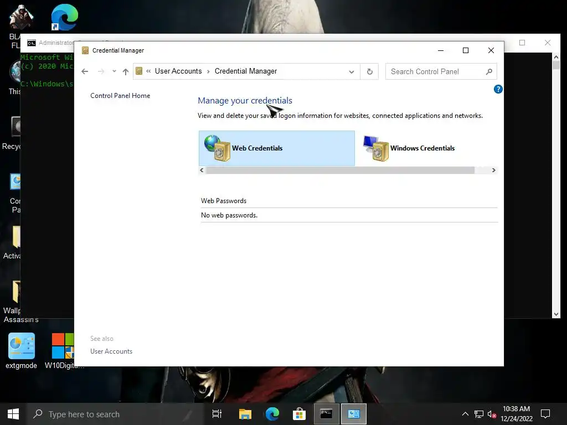The height and width of the screenshot is (425, 567).
Task: Expand the address bar history dropdown
Action: click(x=352, y=71)
